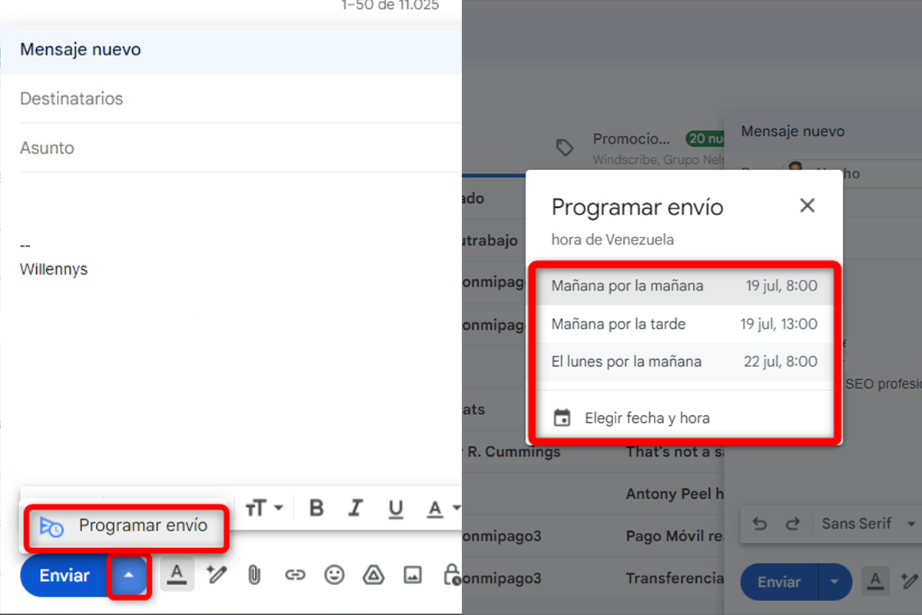Image resolution: width=922 pixels, height=615 pixels.
Task: Choose Programar envío from the popup menu
Action: click(x=125, y=527)
